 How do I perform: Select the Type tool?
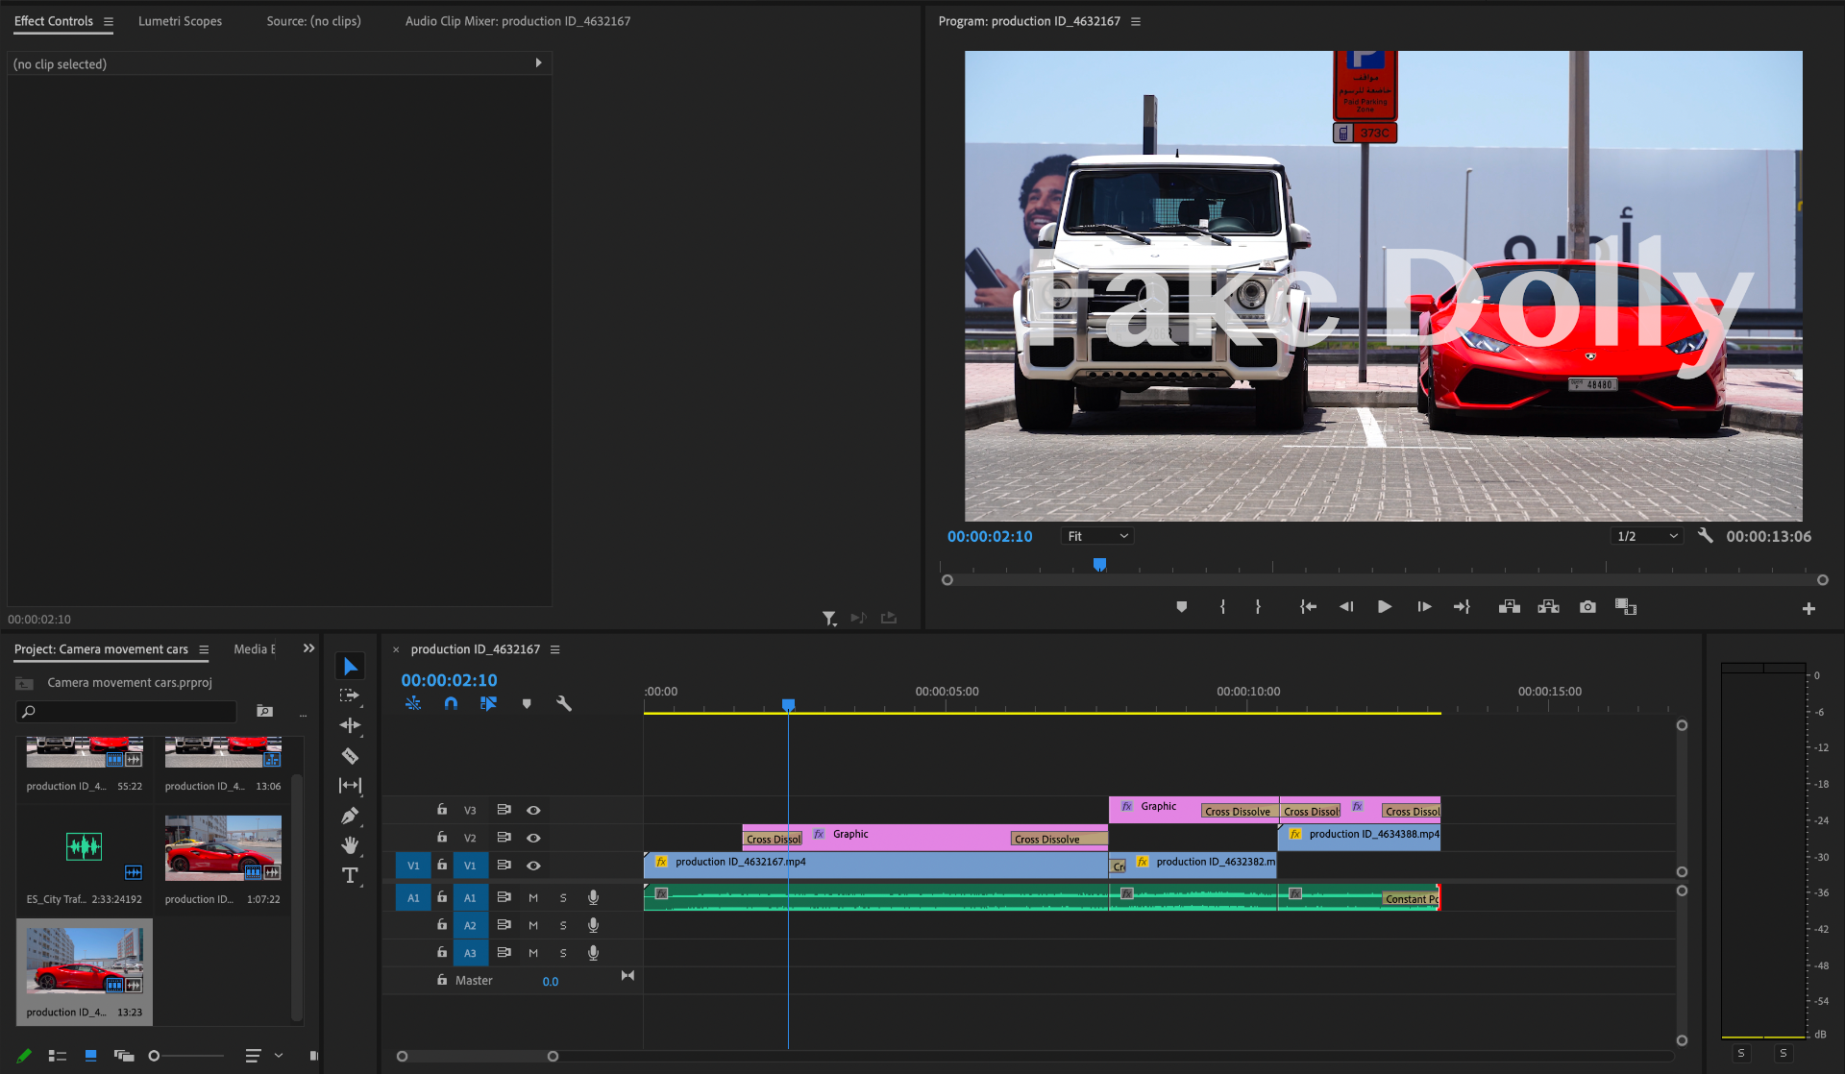(350, 875)
